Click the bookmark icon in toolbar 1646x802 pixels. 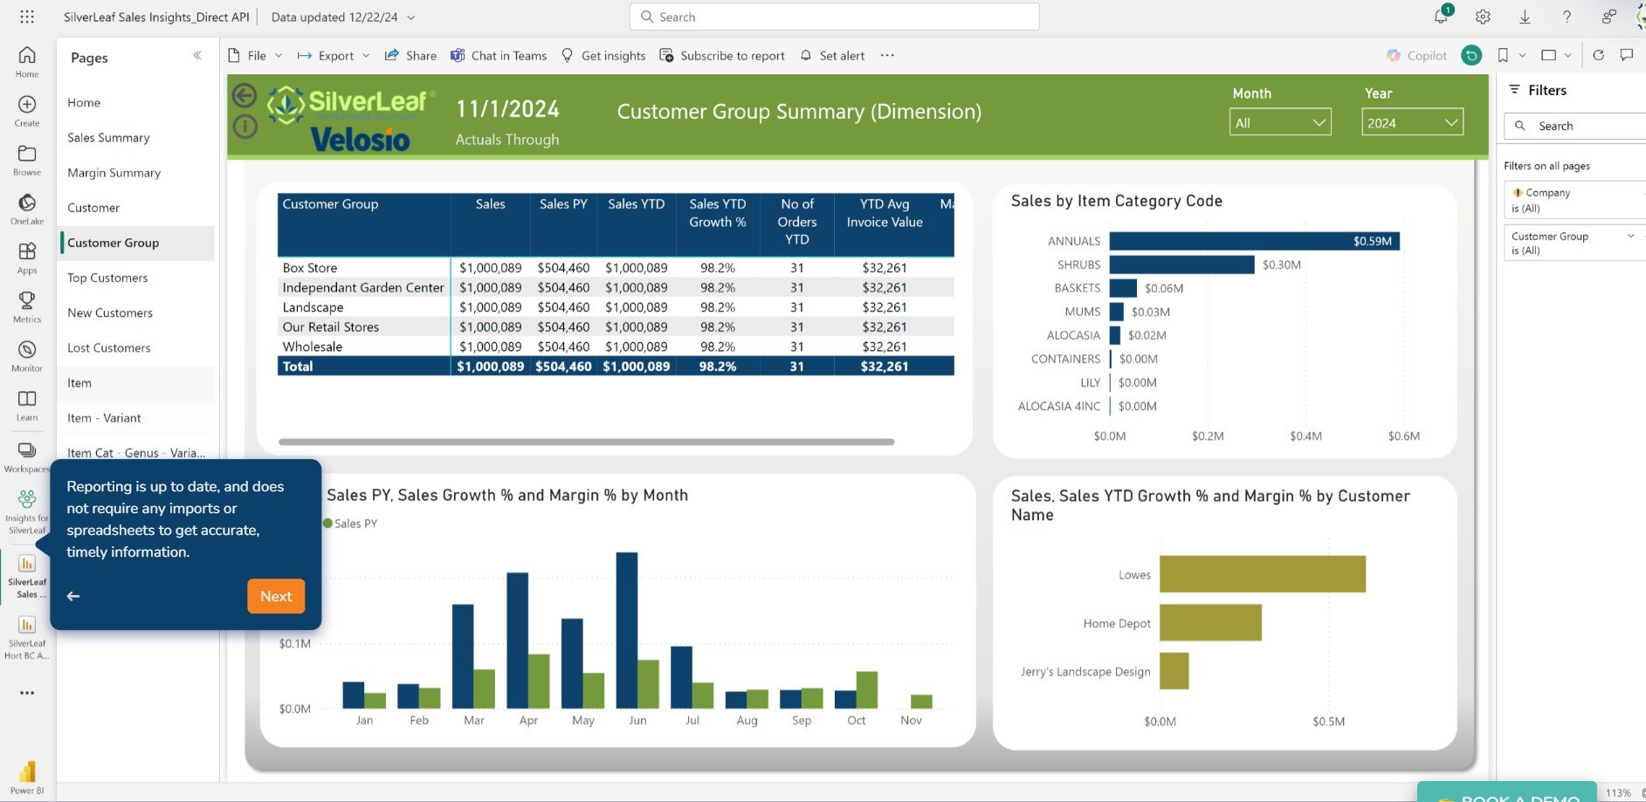[x=1503, y=55]
